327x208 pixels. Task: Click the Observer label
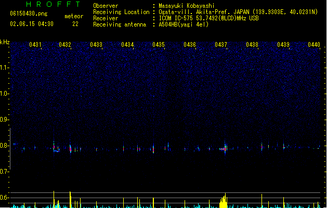click(x=106, y=6)
